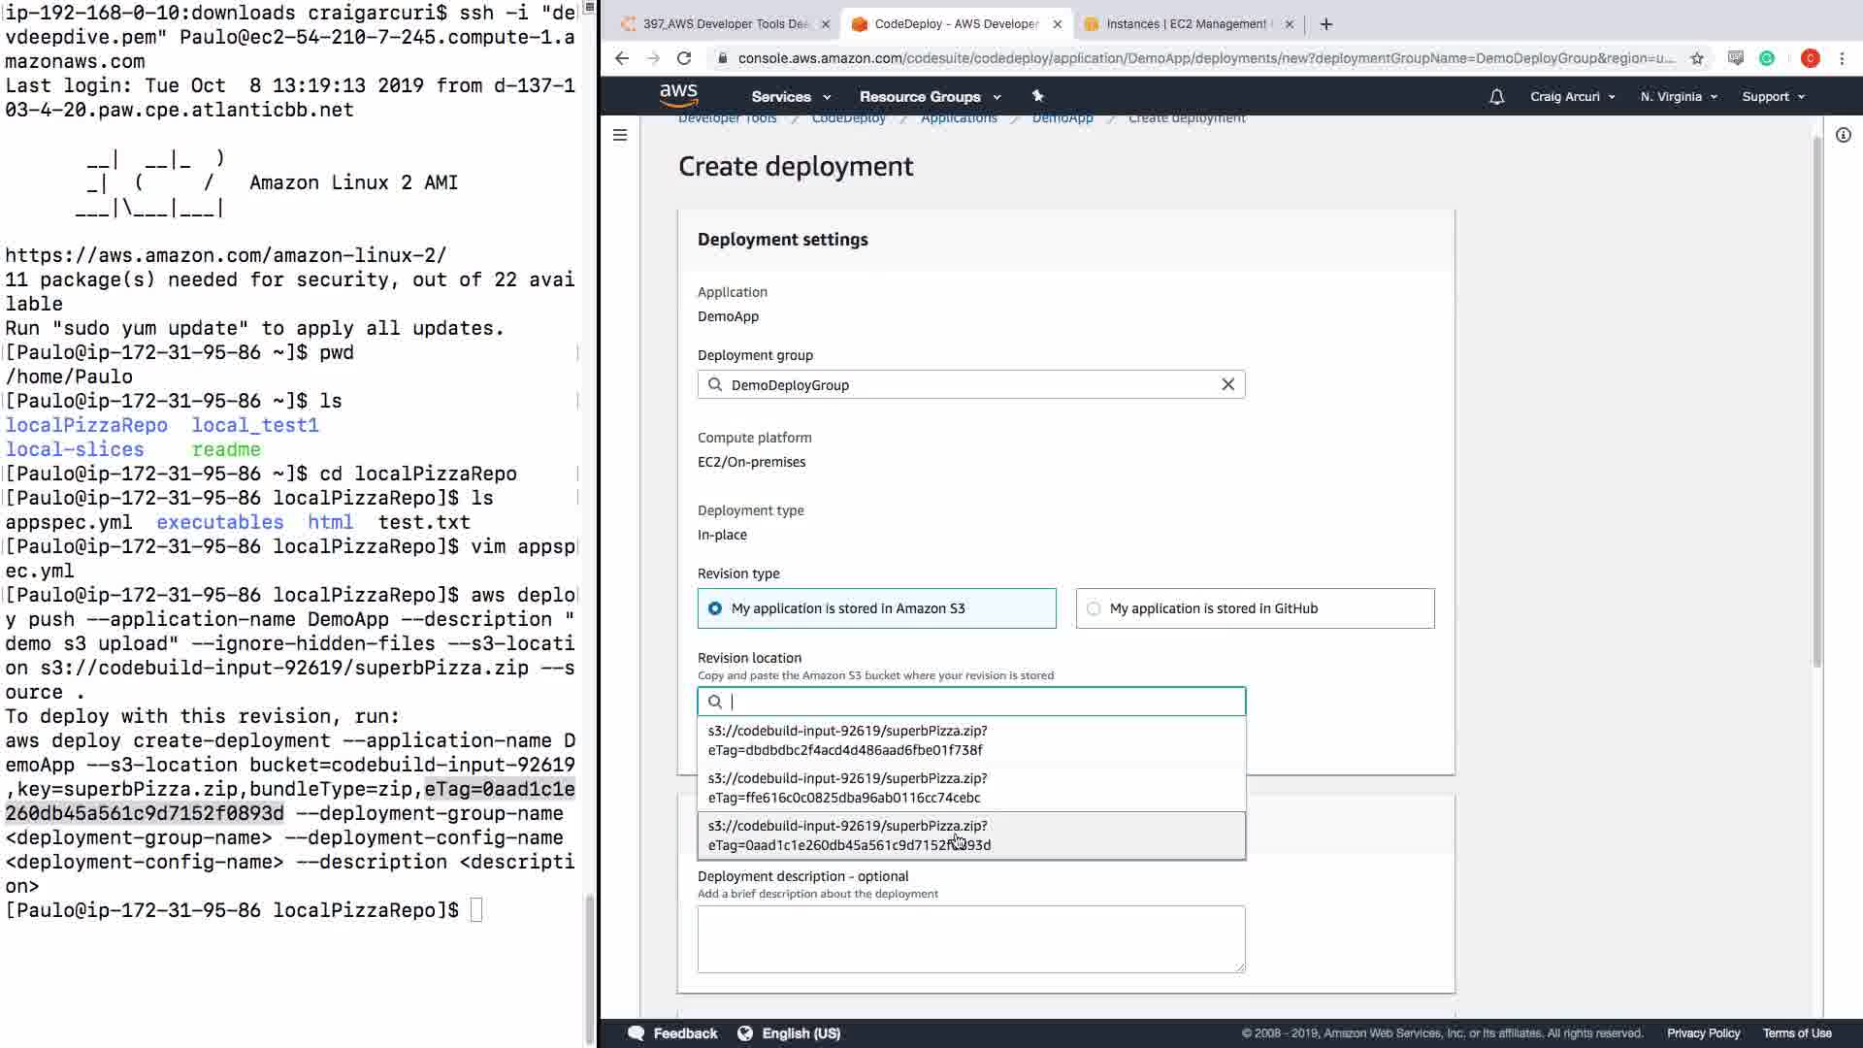Open the info panel icon at right edge
The image size is (1863, 1048).
pos(1843,135)
